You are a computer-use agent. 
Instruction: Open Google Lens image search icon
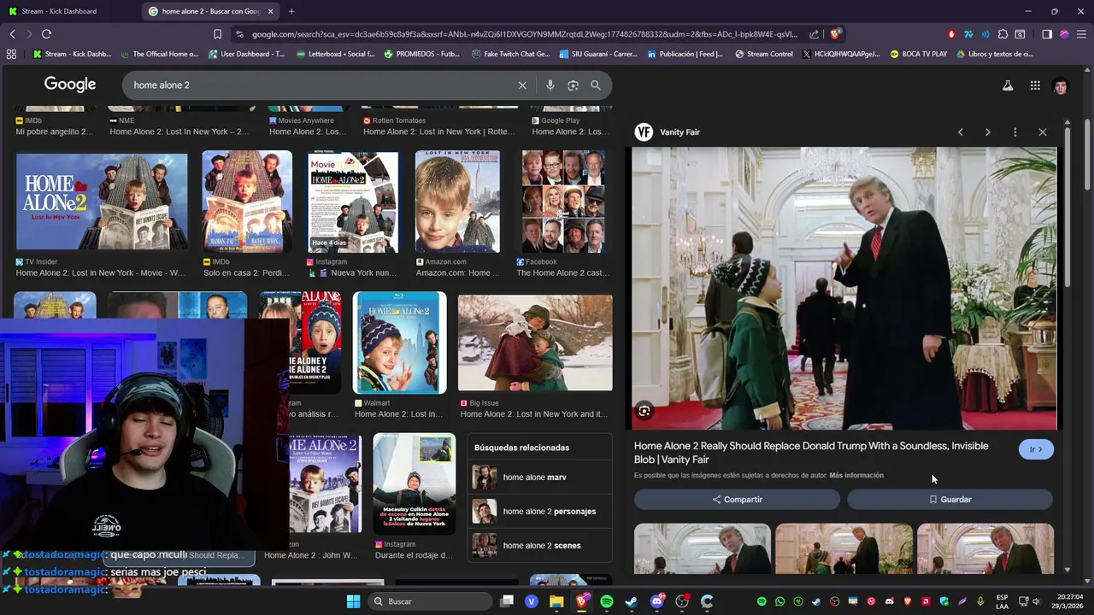tap(573, 85)
